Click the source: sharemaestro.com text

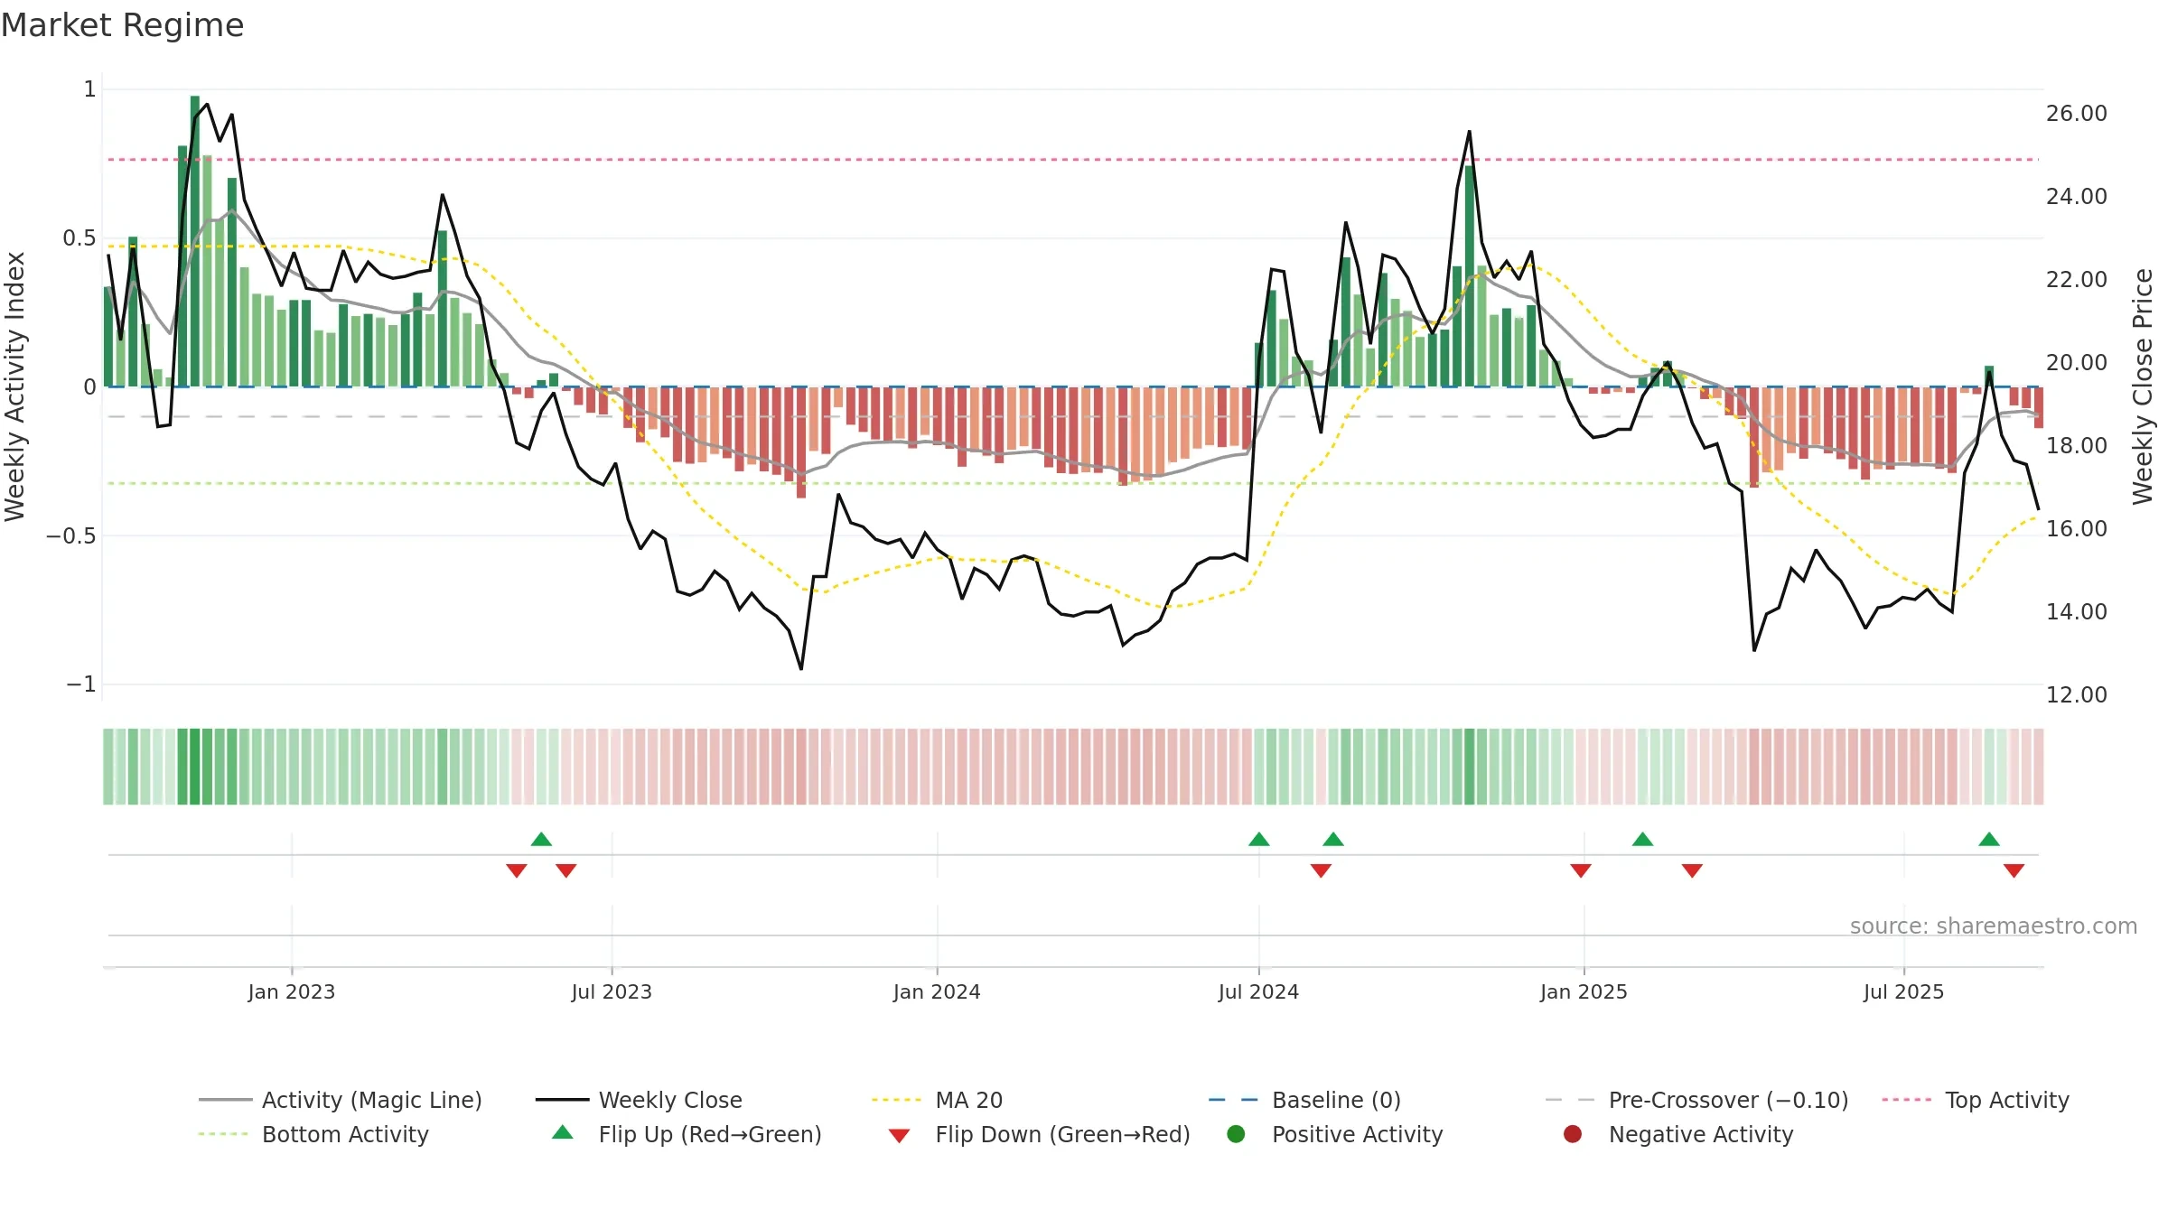[1994, 926]
